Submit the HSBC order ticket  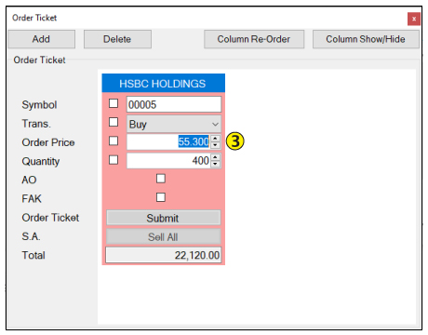pyautogui.click(x=164, y=218)
